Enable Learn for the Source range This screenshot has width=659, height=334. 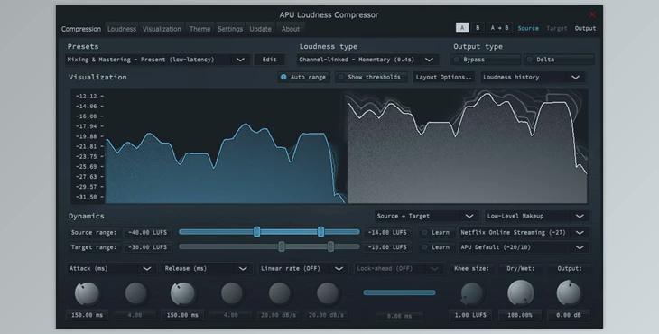pyautogui.click(x=436, y=232)
